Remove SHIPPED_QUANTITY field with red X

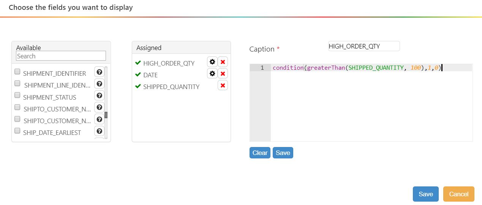(x=223, y=85)
